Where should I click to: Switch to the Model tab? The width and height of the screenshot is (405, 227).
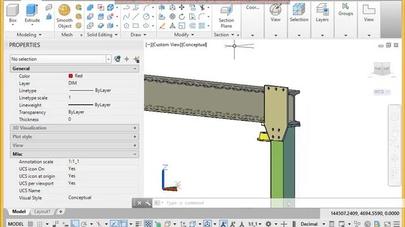[19, 212]
